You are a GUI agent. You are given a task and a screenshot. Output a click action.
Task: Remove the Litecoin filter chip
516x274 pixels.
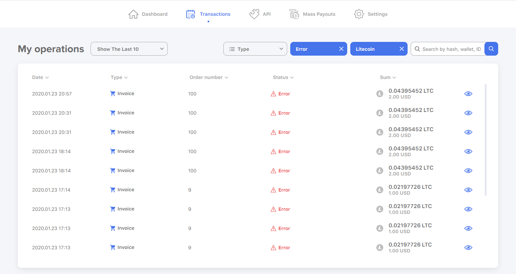[402, 49]
